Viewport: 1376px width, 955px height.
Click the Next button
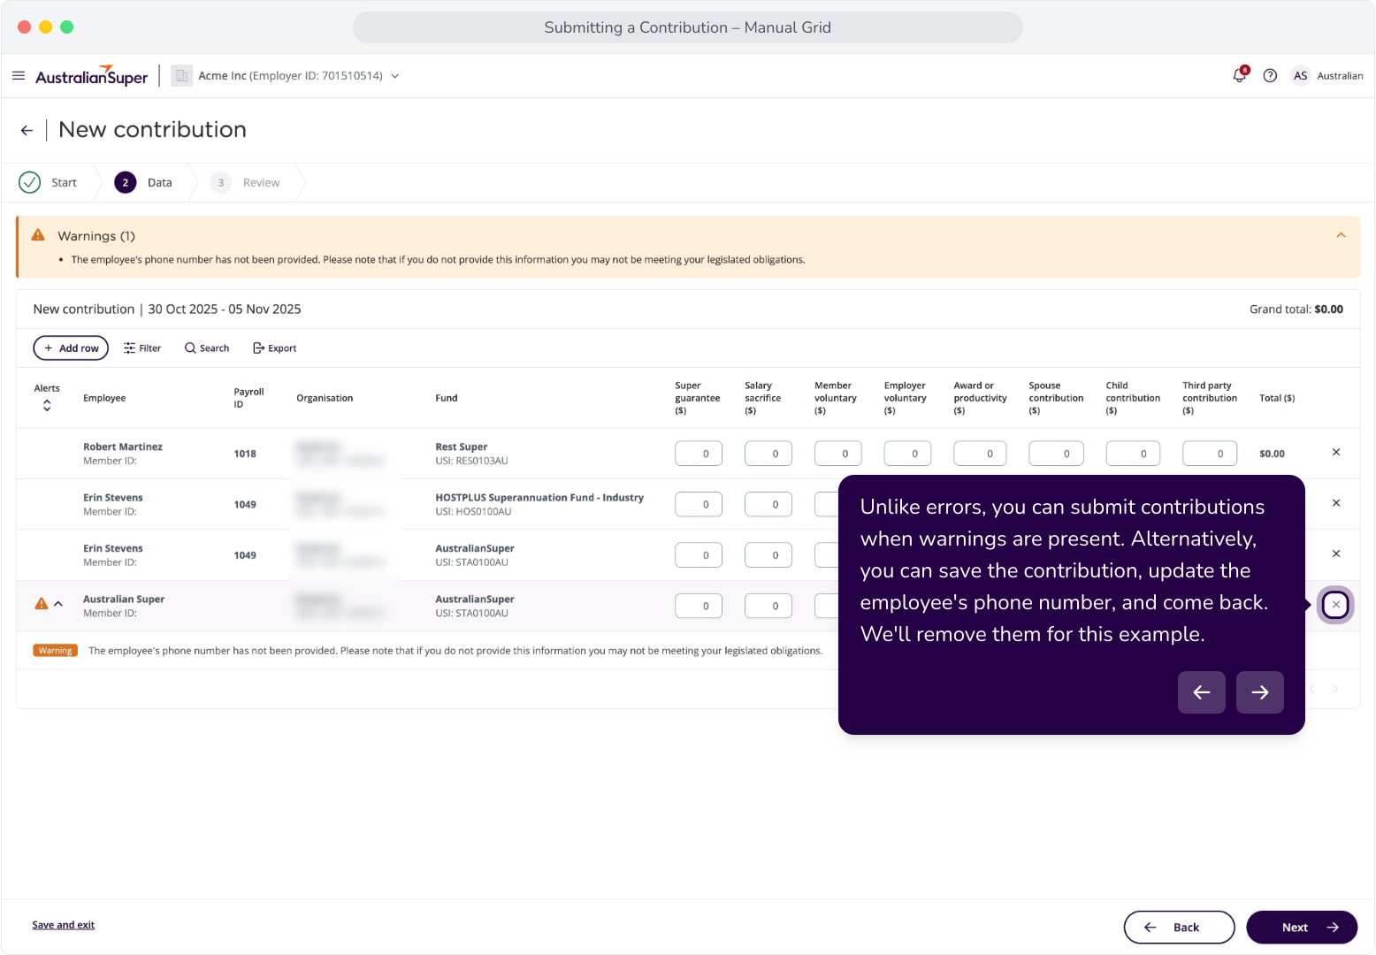point(1302,928)
